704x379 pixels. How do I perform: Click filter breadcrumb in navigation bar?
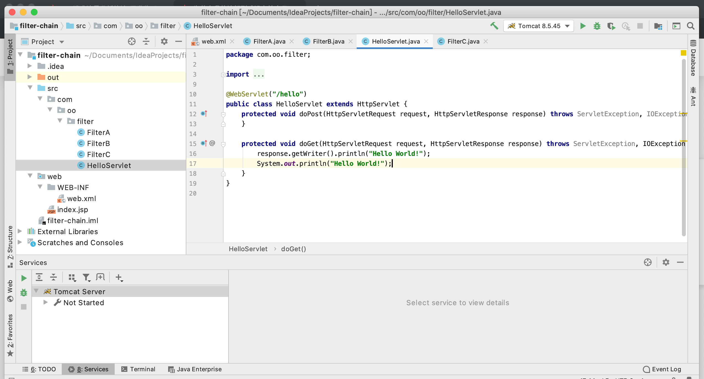pos(163,26)
